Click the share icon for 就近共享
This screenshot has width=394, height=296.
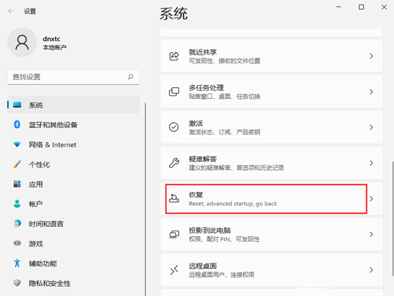tap(174, 56)
